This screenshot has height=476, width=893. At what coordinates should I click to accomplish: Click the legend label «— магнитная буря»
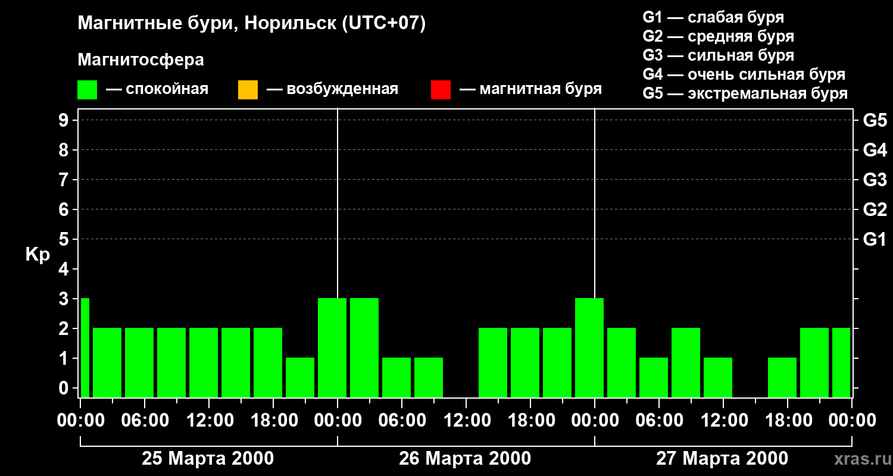tap(531, 89)
